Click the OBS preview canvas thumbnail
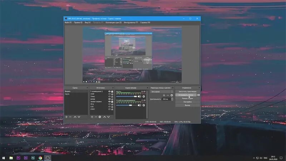This screenshot has width=286, height=161. click(132, 55)
